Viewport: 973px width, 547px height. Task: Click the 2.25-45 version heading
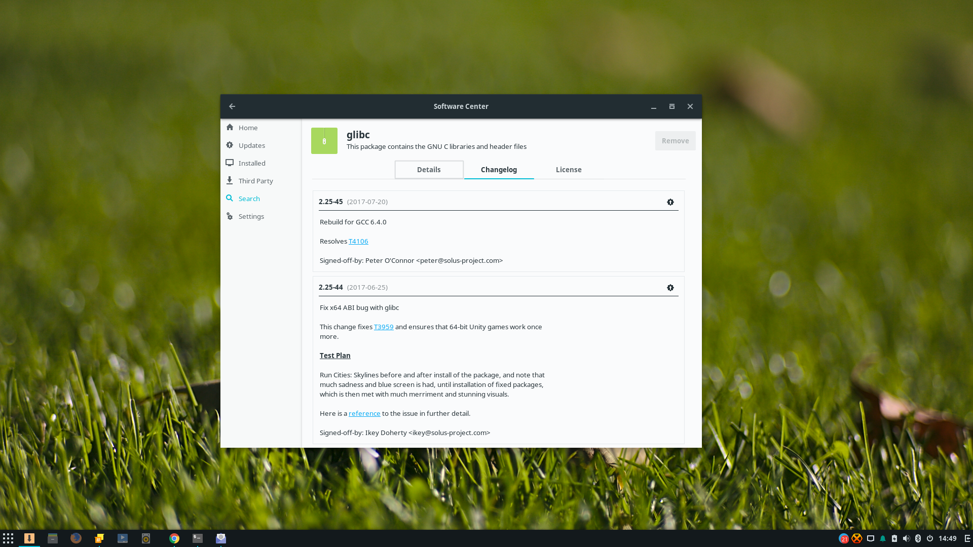331,202
